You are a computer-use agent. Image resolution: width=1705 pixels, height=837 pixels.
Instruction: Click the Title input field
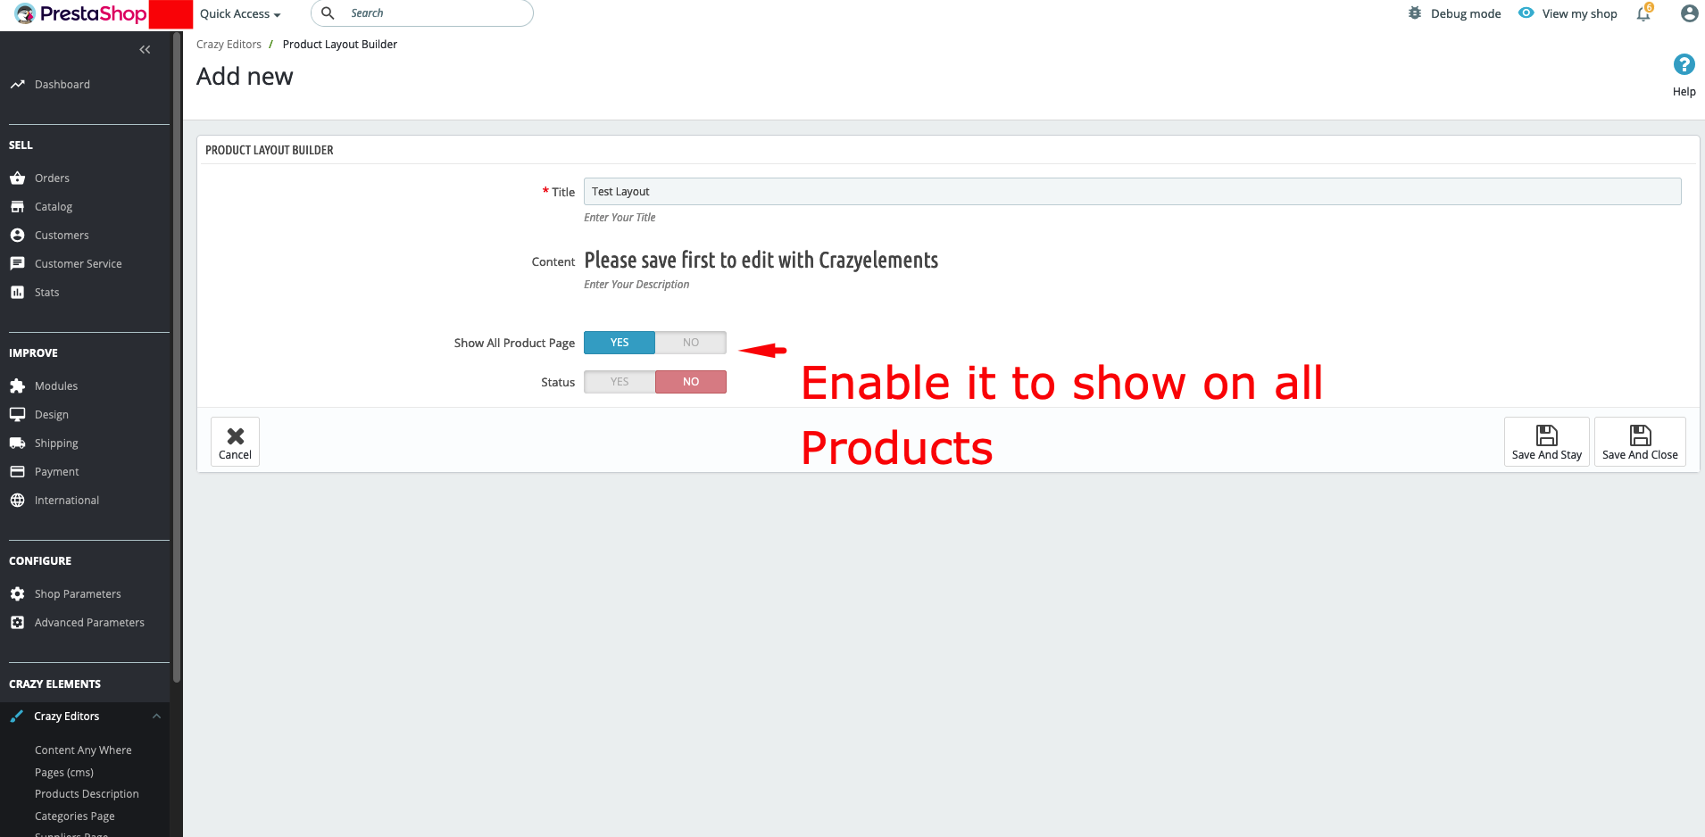point(1132,192)
